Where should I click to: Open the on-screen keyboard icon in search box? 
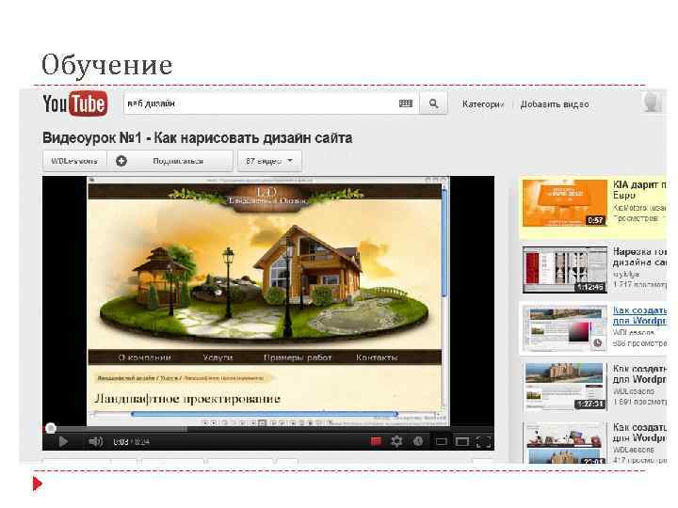[405, 103]
